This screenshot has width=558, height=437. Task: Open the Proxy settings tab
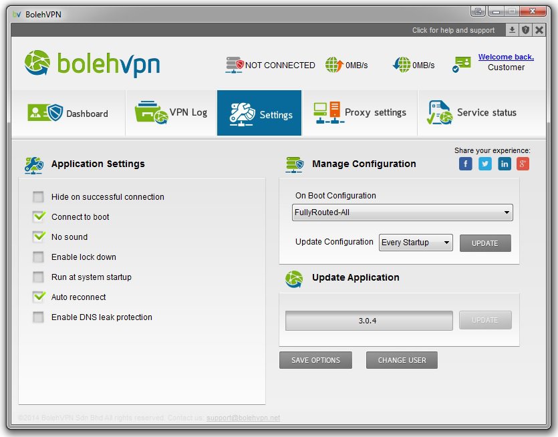(x=360, y=113)
